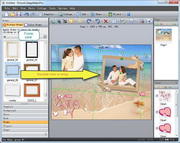Redo action in main toolbar
180x143 pixels.
tap(33, 14)
